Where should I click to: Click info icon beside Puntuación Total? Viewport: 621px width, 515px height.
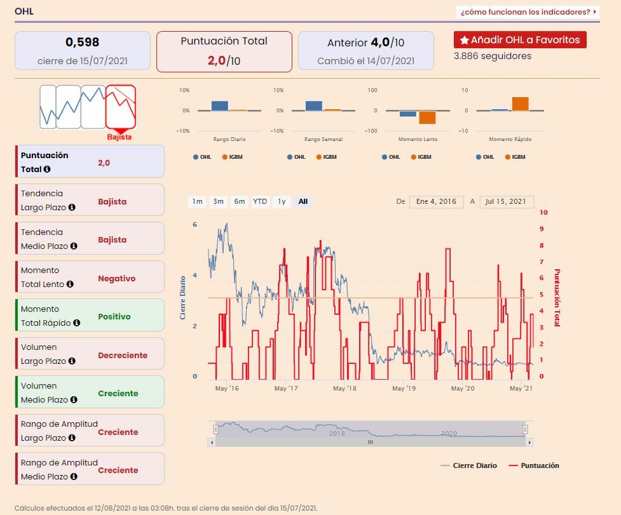pos(47,170)
